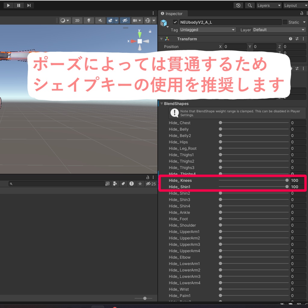Click the Hide_Belly value field
The image size is (308, 308).
pos(298,129)
